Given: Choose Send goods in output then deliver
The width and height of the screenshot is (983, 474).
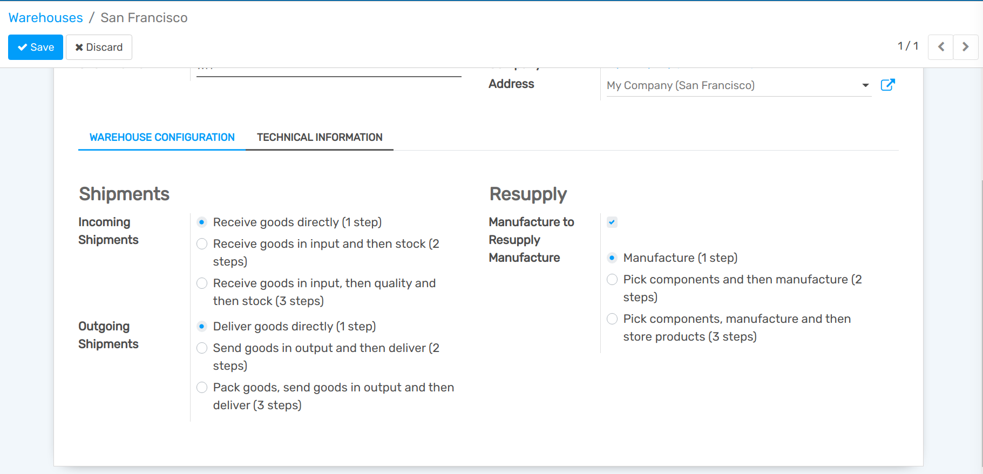Looking at the screenshot, I should click(202, 348).
